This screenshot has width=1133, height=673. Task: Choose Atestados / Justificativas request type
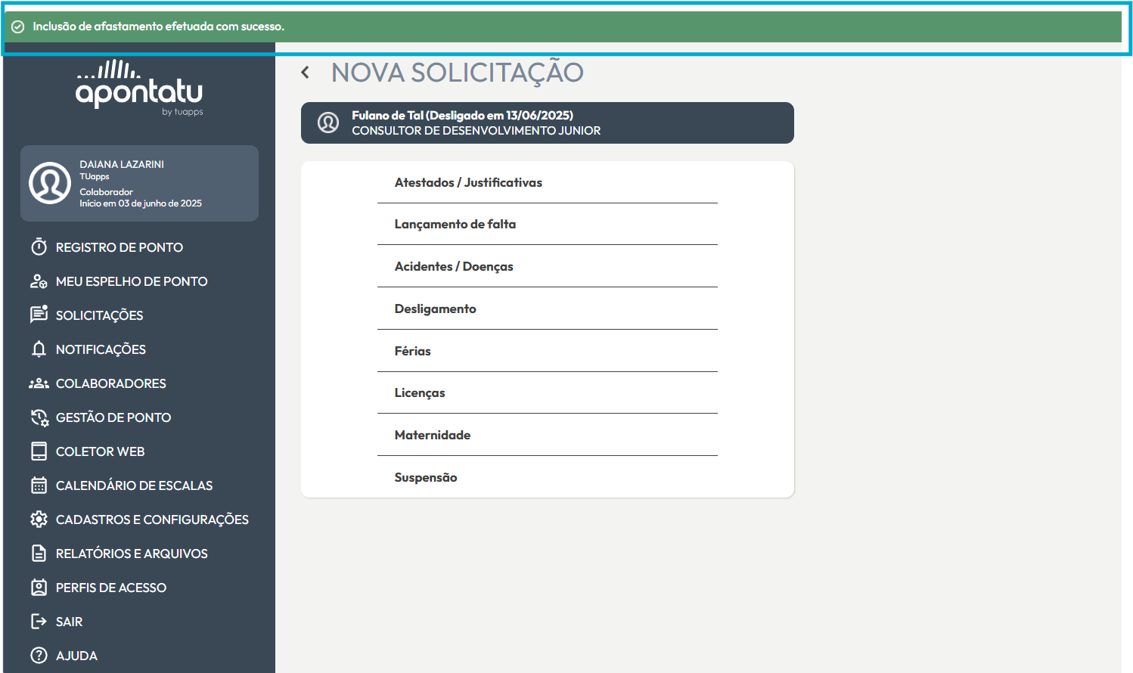click(x=548, y=182)
